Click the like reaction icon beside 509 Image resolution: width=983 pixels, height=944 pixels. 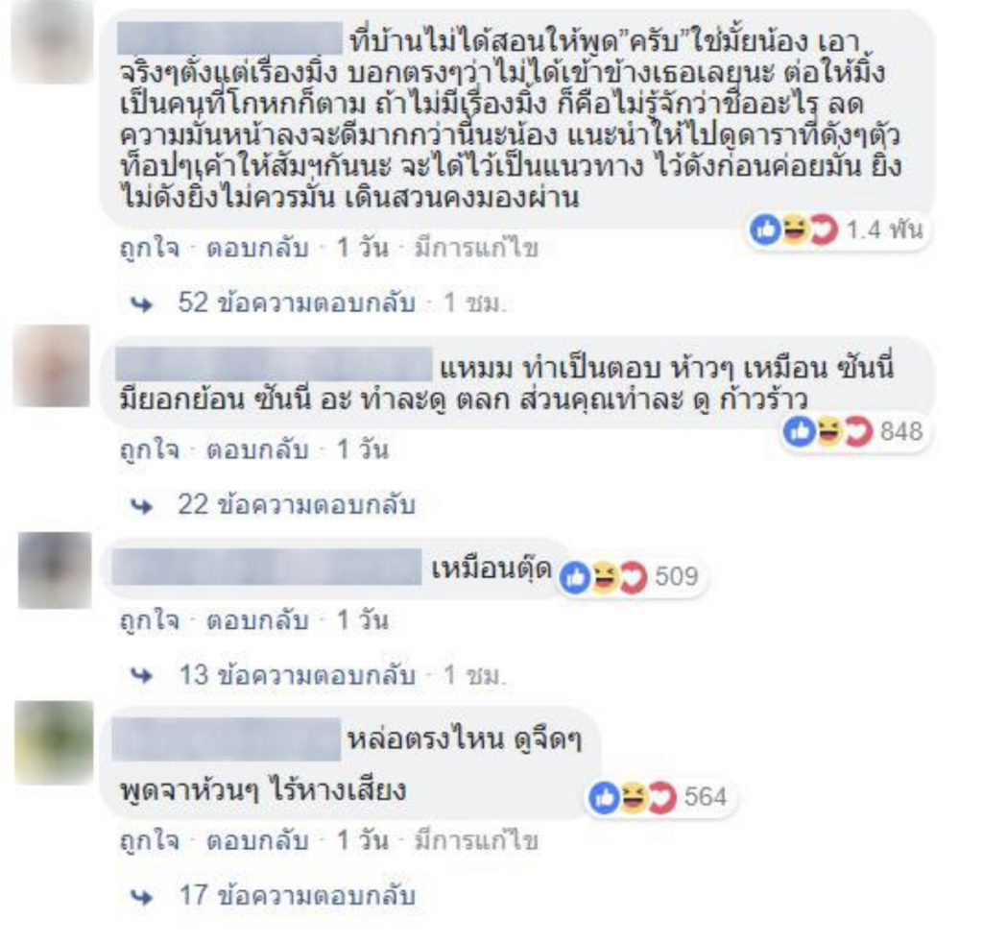point(574,577)
